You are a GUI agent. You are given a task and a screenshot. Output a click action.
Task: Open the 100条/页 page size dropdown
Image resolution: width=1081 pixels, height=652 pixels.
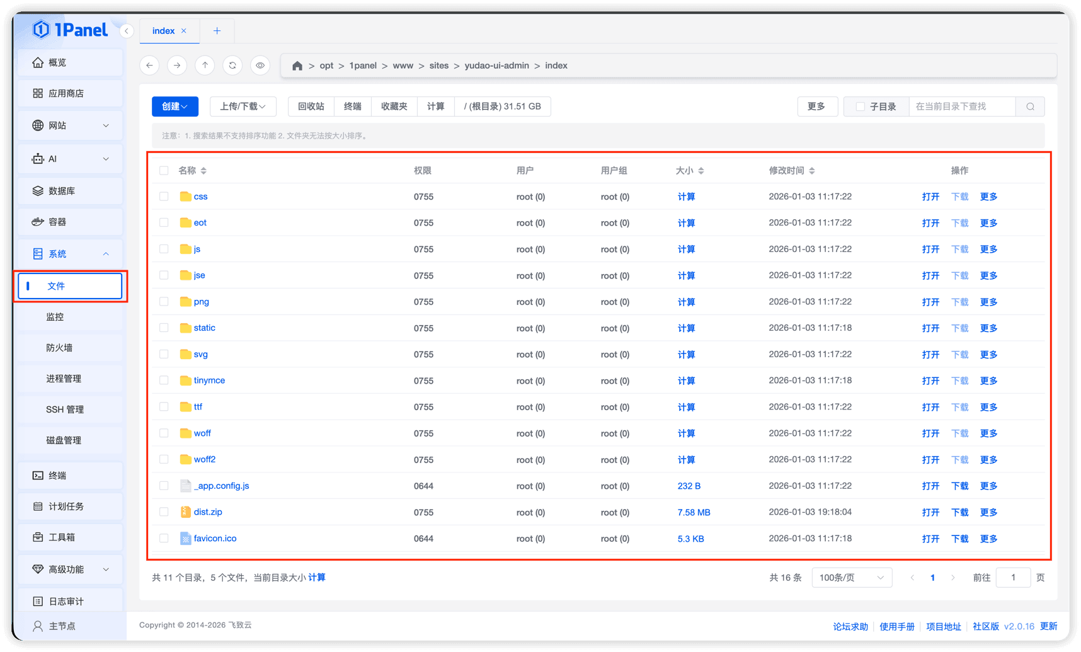pyautogui.click(x=852, y=578)
